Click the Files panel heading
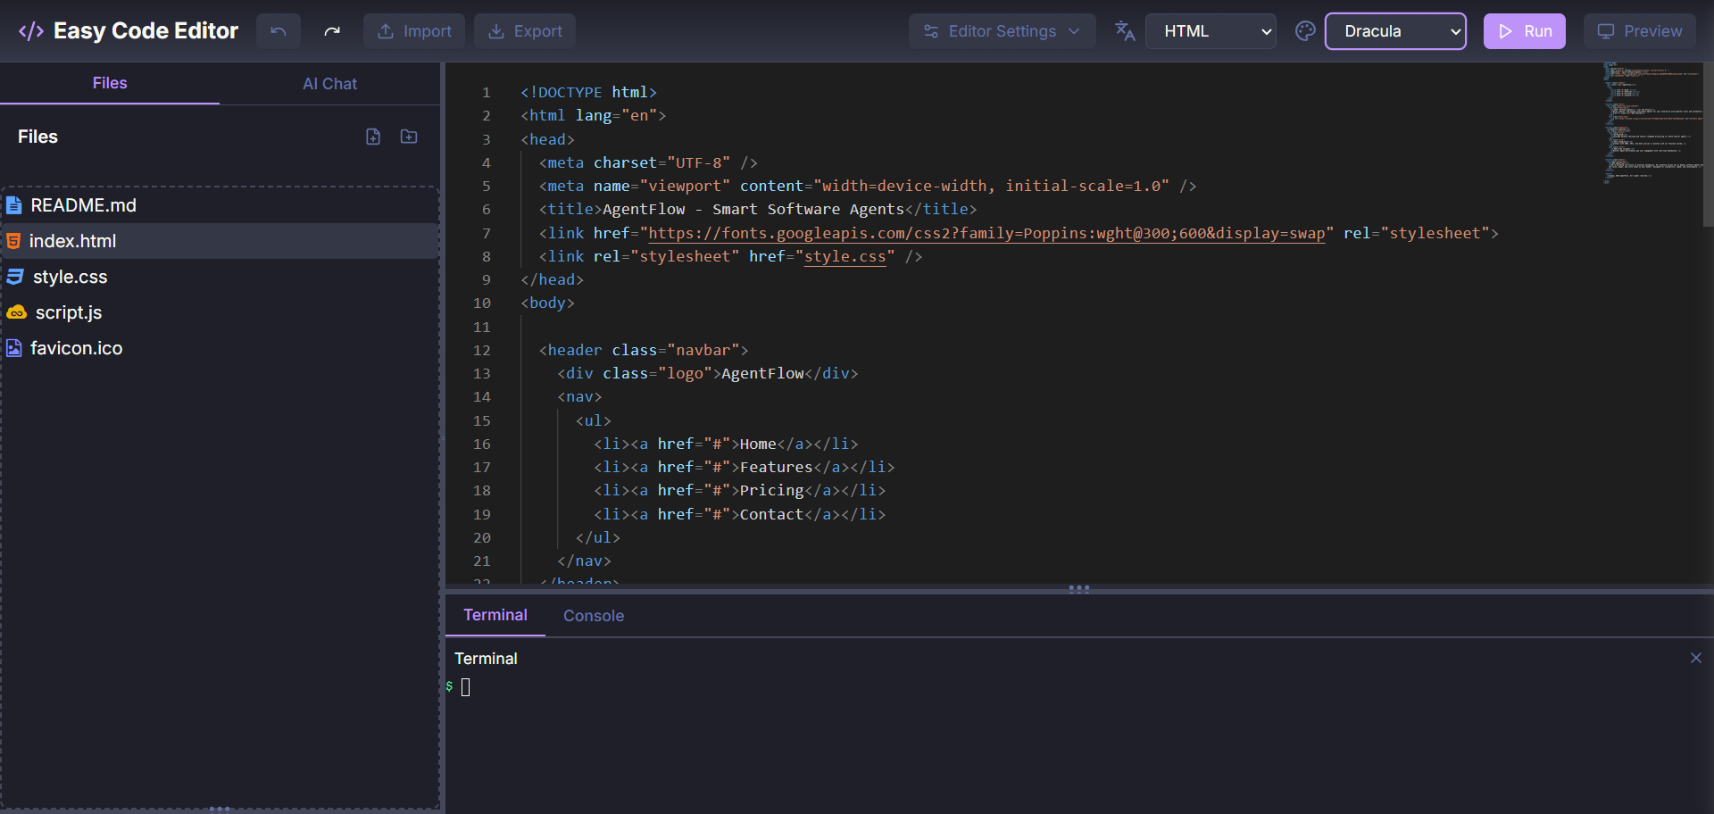This screenshot has width=1714, height=814. [x=37, y=137]
